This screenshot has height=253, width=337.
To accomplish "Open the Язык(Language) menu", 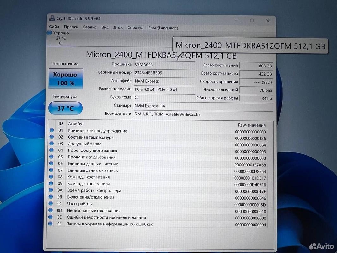I will point(163,28).
